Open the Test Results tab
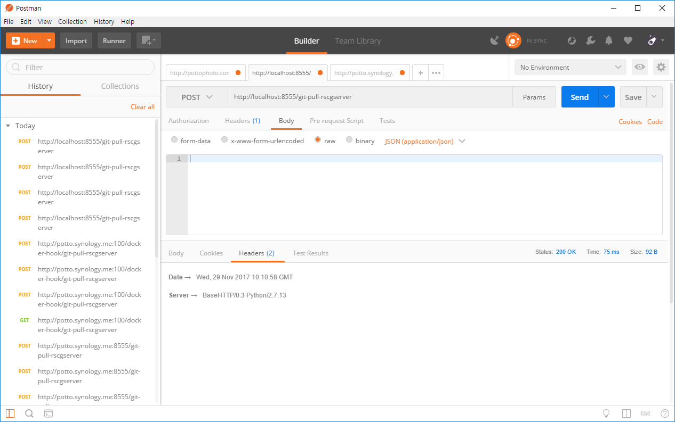The height and width of the screenshot is (422, 675). pos(310,253)
